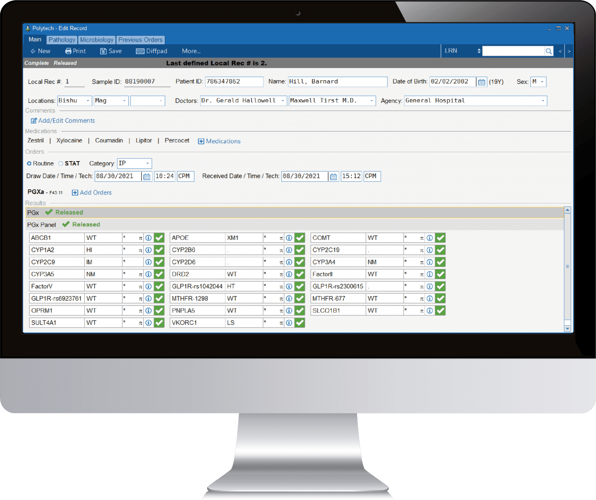Screen dimensions: 596x500
Task: Select the Routine radio button
Action: (29, 163)
